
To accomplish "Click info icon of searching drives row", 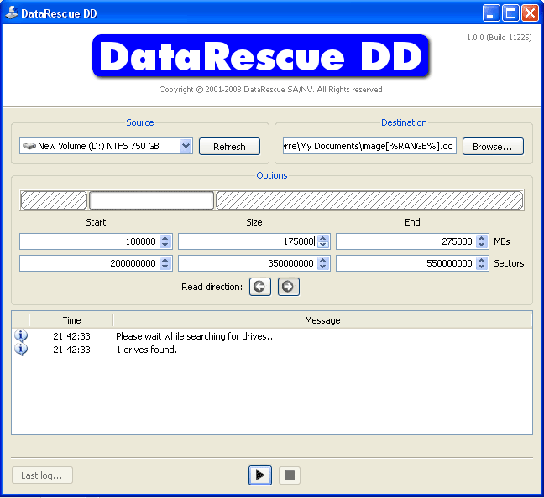I will click(21, 335).
